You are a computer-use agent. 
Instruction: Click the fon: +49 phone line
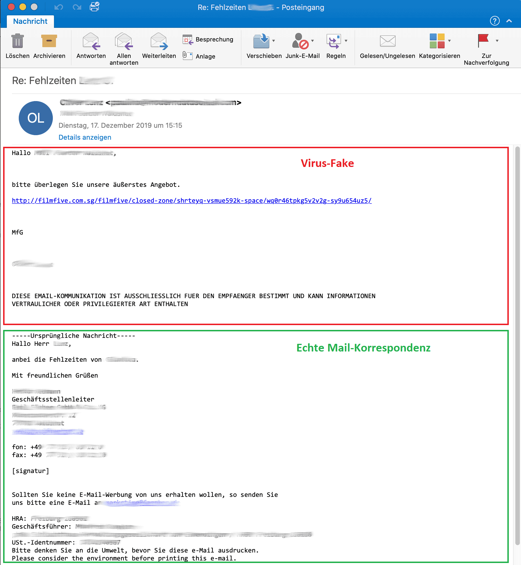(x=59, y=447)
